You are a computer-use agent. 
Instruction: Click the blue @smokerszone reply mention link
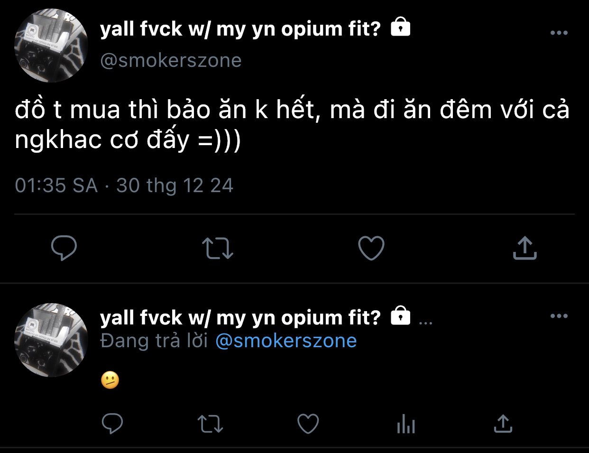[286, 341]
